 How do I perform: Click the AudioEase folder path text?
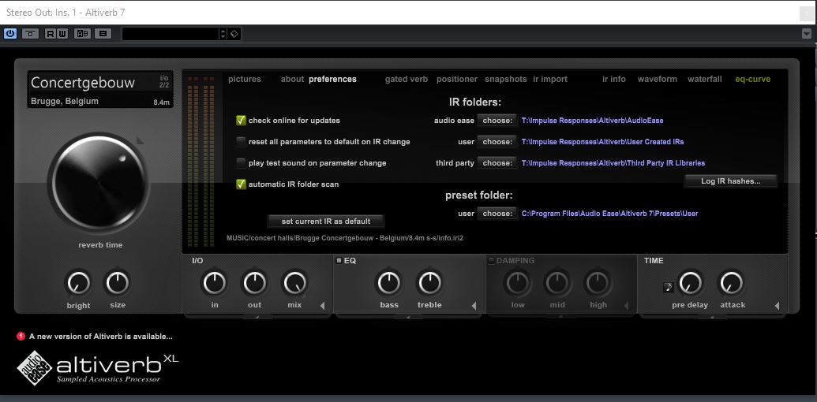(593, 120)
